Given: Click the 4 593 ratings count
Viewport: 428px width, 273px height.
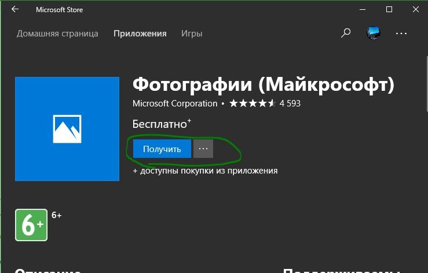Looking at the screenshot, I should pos(290,104).
